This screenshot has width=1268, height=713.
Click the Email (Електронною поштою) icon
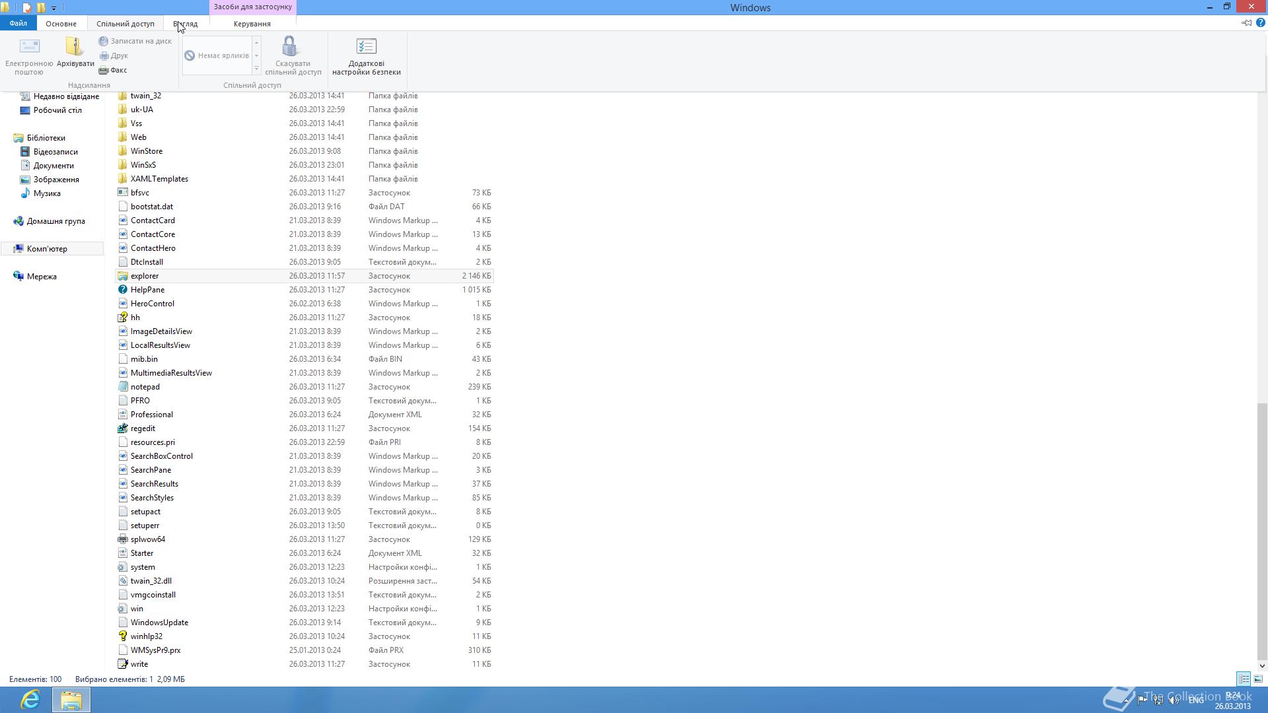pos(29,46)
